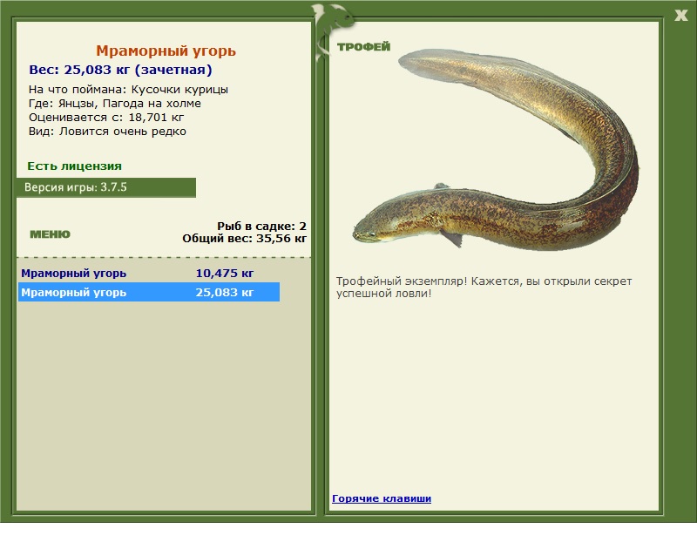Screen dimensions: 697x535
Task: Click the Общий вес: 35,56 кг total
Action: [245, 239]
